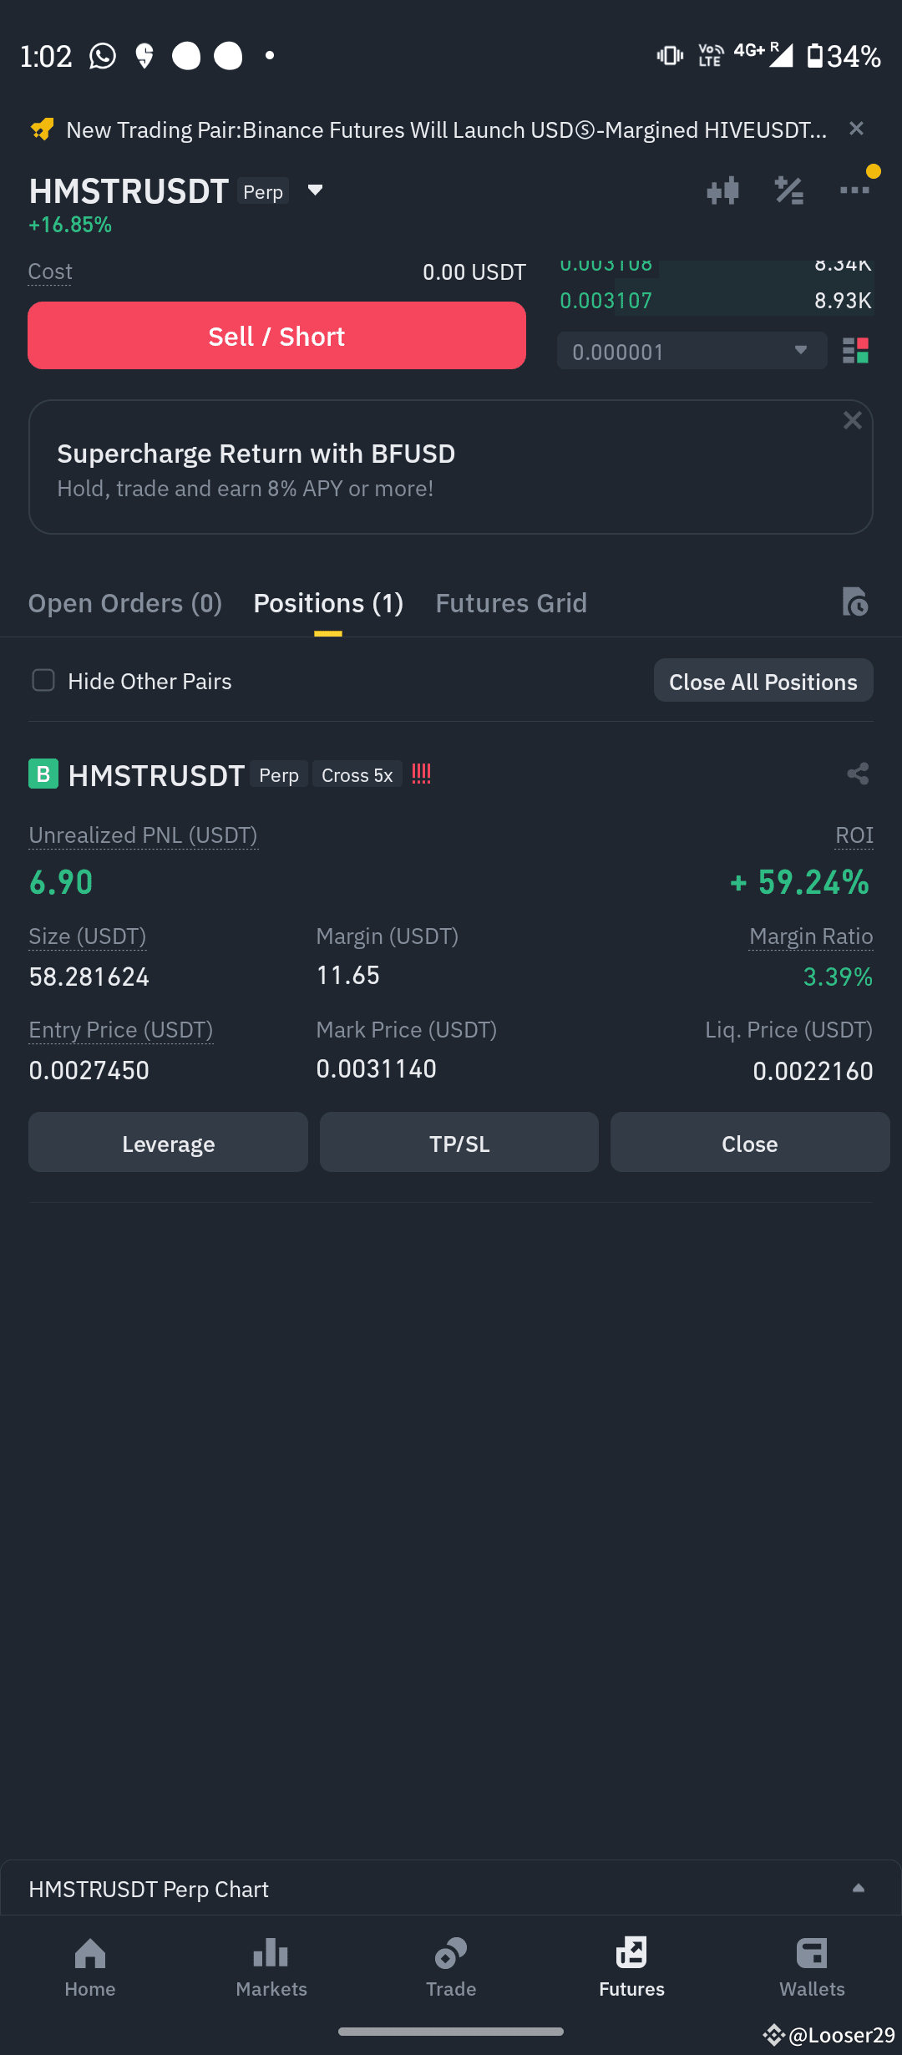902x2055 pixels.
Task: Switch to the Open Orders tab
Action: tap(124, 603)
